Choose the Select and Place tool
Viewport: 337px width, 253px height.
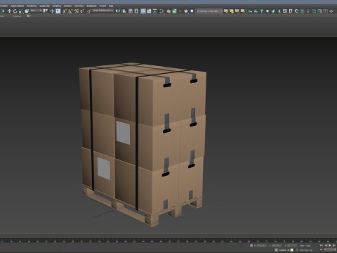[27, 11]
